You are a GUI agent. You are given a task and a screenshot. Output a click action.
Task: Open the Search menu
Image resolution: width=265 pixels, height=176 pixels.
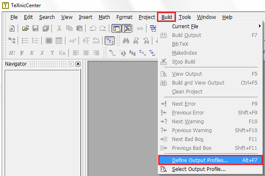coord(47,17)
